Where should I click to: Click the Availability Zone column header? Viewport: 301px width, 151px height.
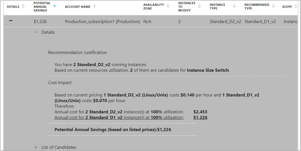(x=154, y=6)
